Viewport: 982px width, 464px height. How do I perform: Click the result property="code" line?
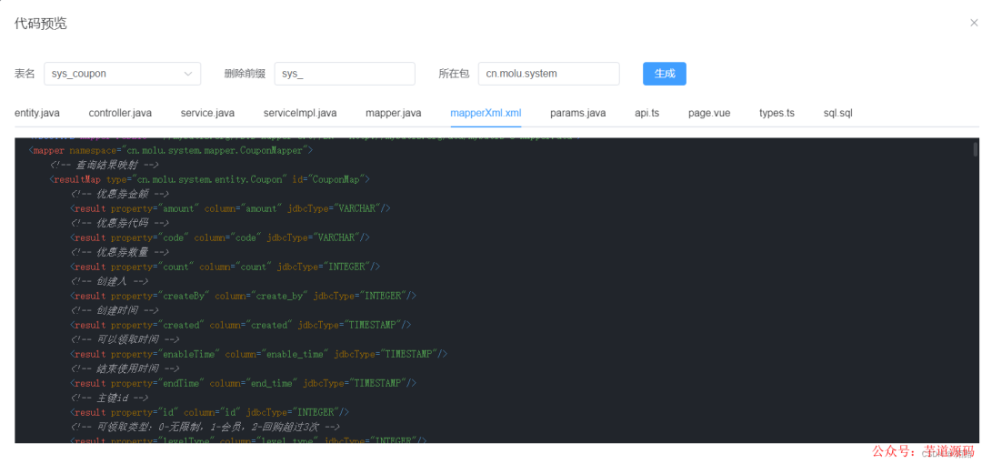click(x=220, y=237)
